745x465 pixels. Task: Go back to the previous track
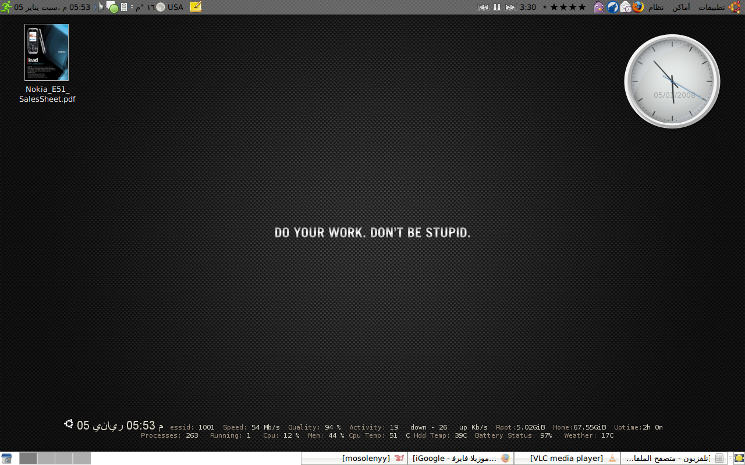[483, 7]
